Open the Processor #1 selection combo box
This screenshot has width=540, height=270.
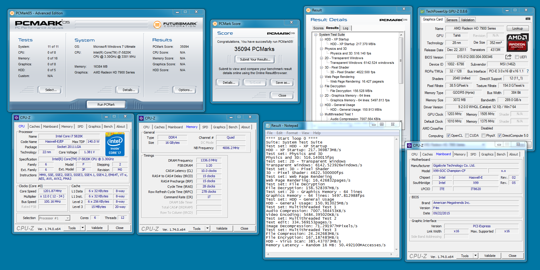[x=54, y=218]
